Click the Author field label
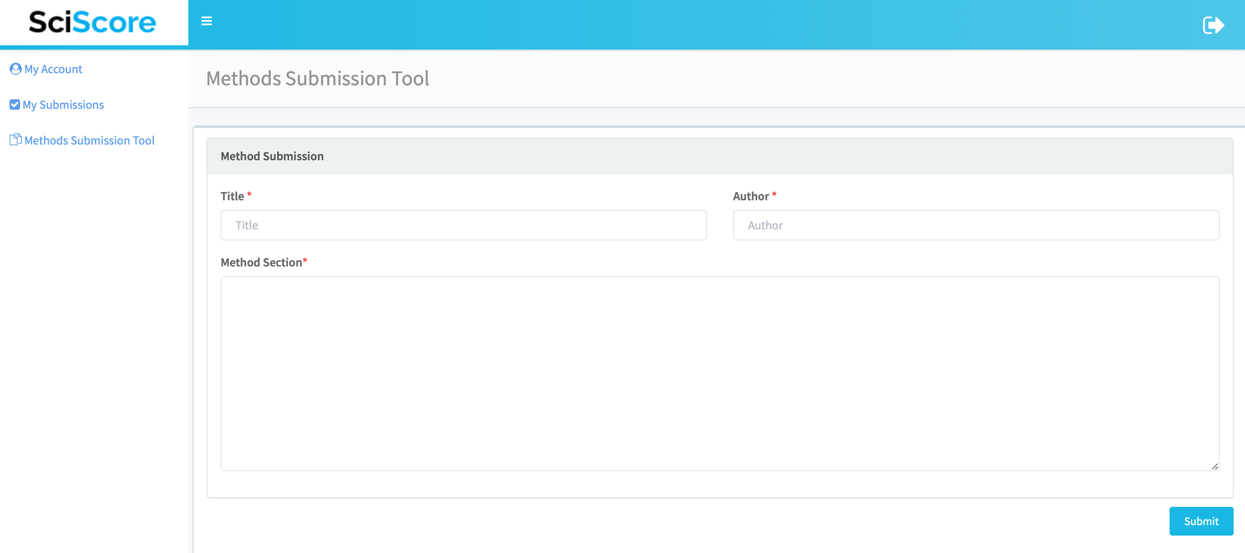The image size is (1245, 553). click(751, 196)
